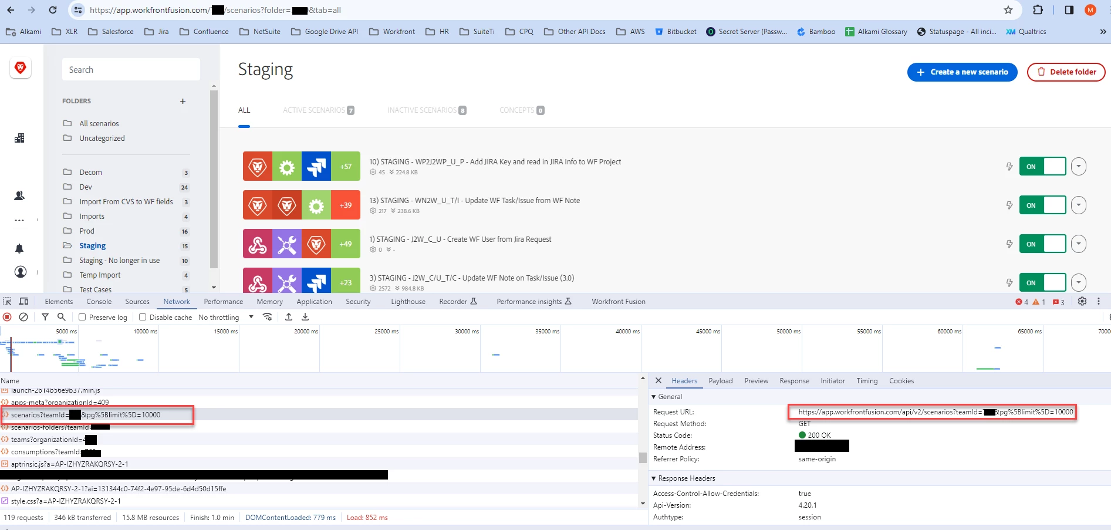Open the Teams sidebar icon
Viewport: 1111px width, 530px height.
click(x=19, y=195)
